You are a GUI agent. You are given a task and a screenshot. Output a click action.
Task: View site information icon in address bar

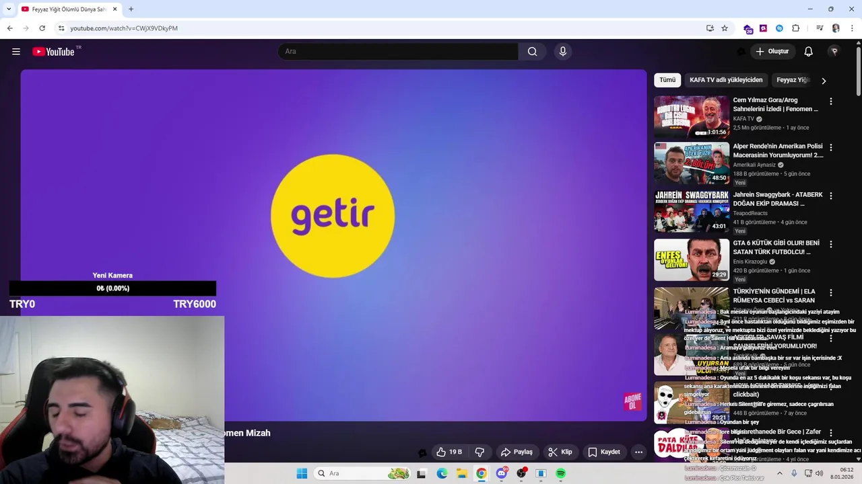tap(61, 28)
